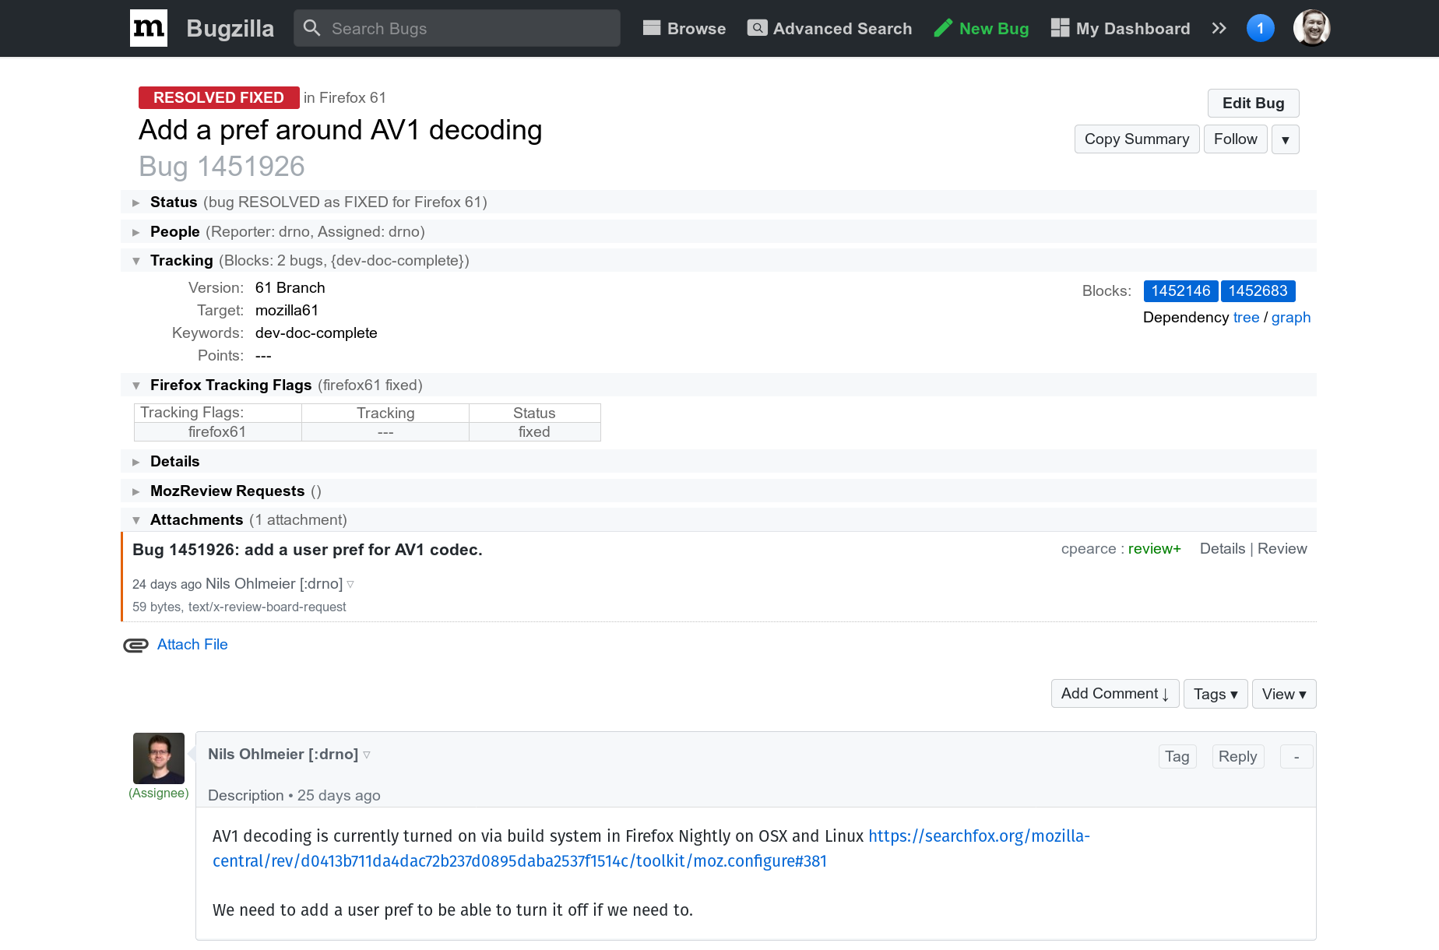This screenshot has height=950, width=1439.
Task: Click the Bugzilla Mozilla logo
Action: [x=149, y=28]
